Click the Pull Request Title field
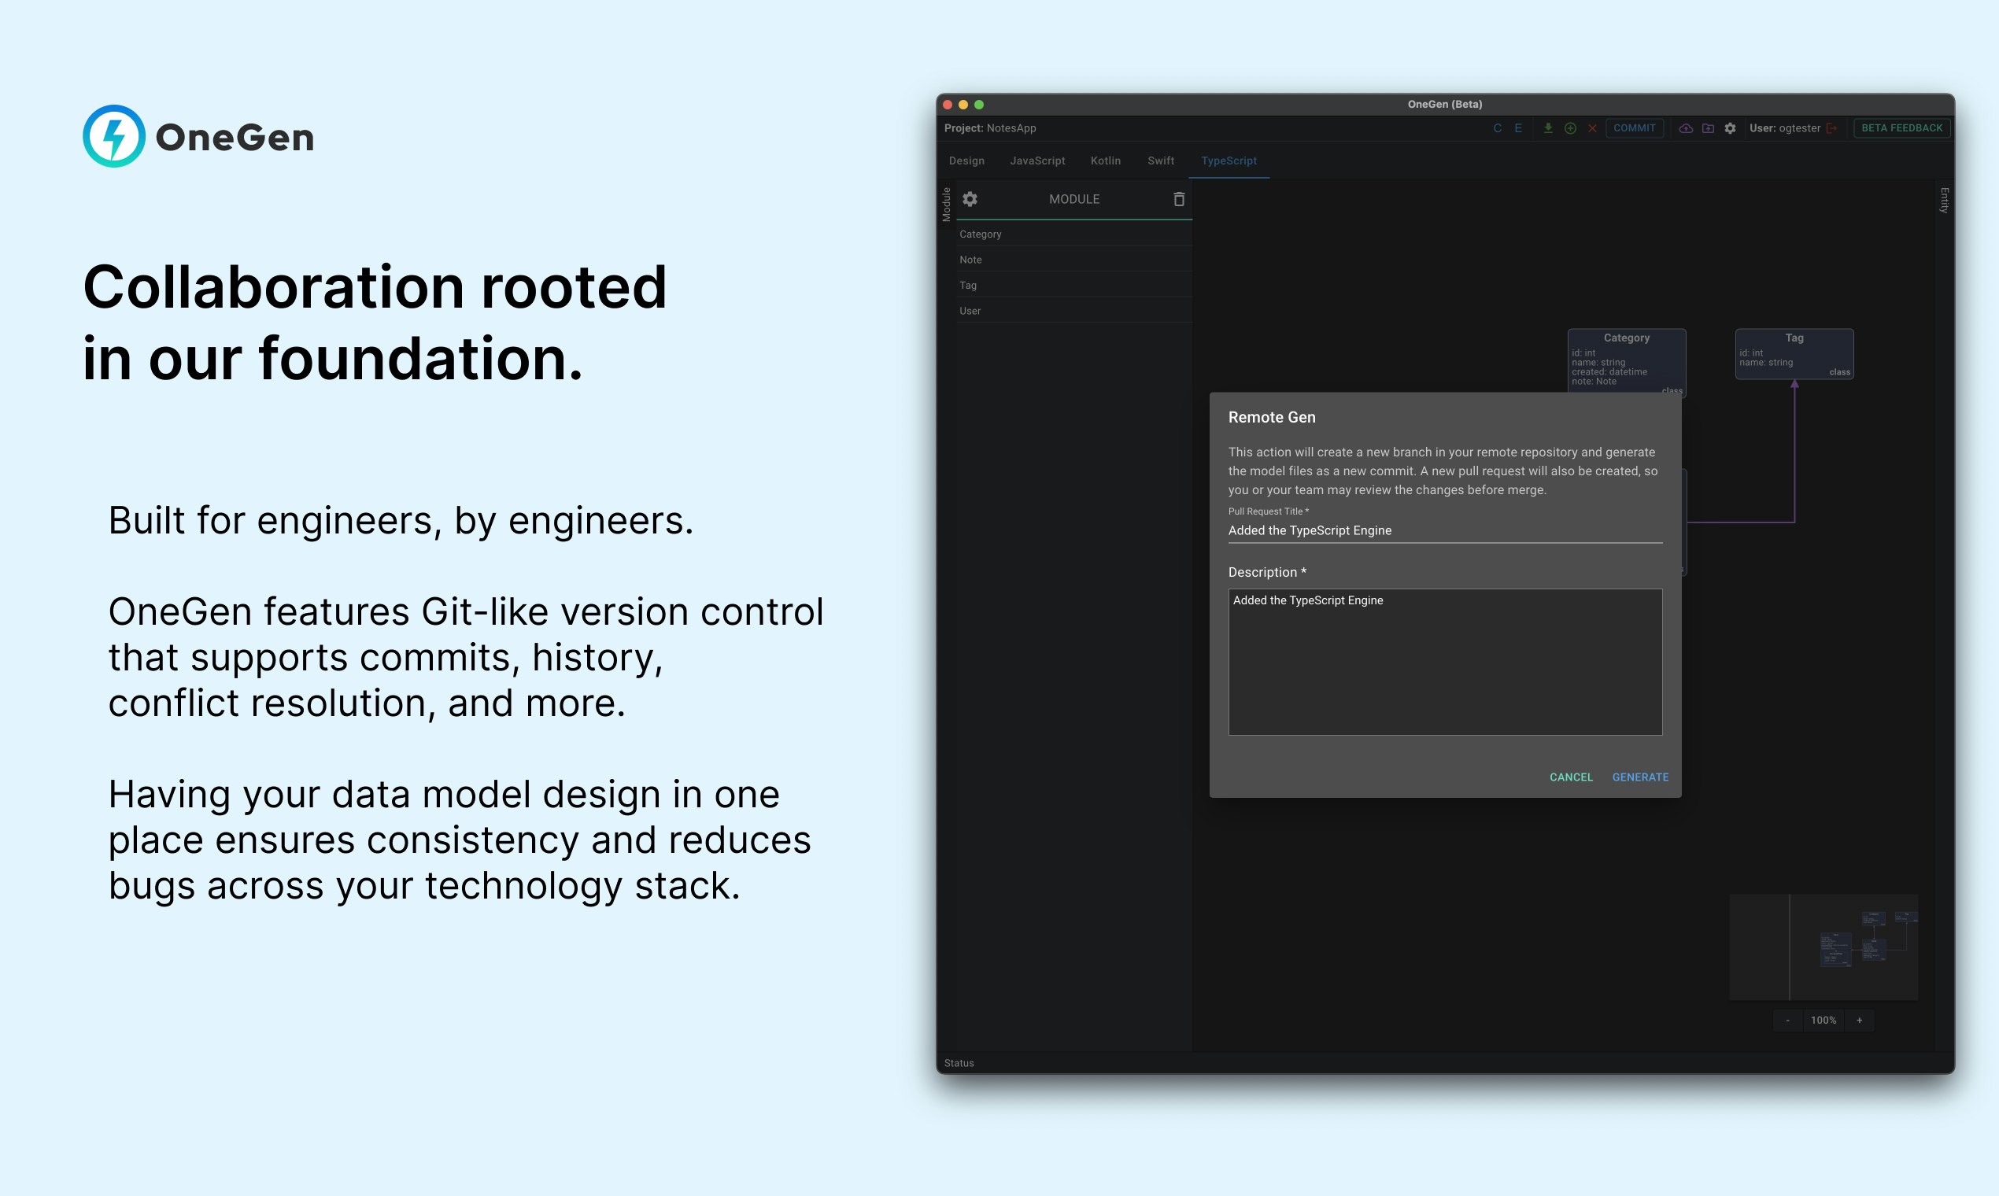1999x1196 pixels. tap(1444, 531)
